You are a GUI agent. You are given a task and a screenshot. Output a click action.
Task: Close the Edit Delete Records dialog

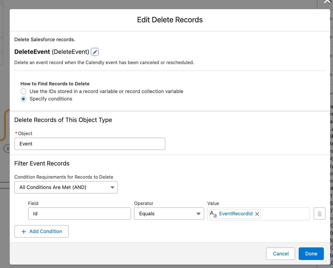327,2
